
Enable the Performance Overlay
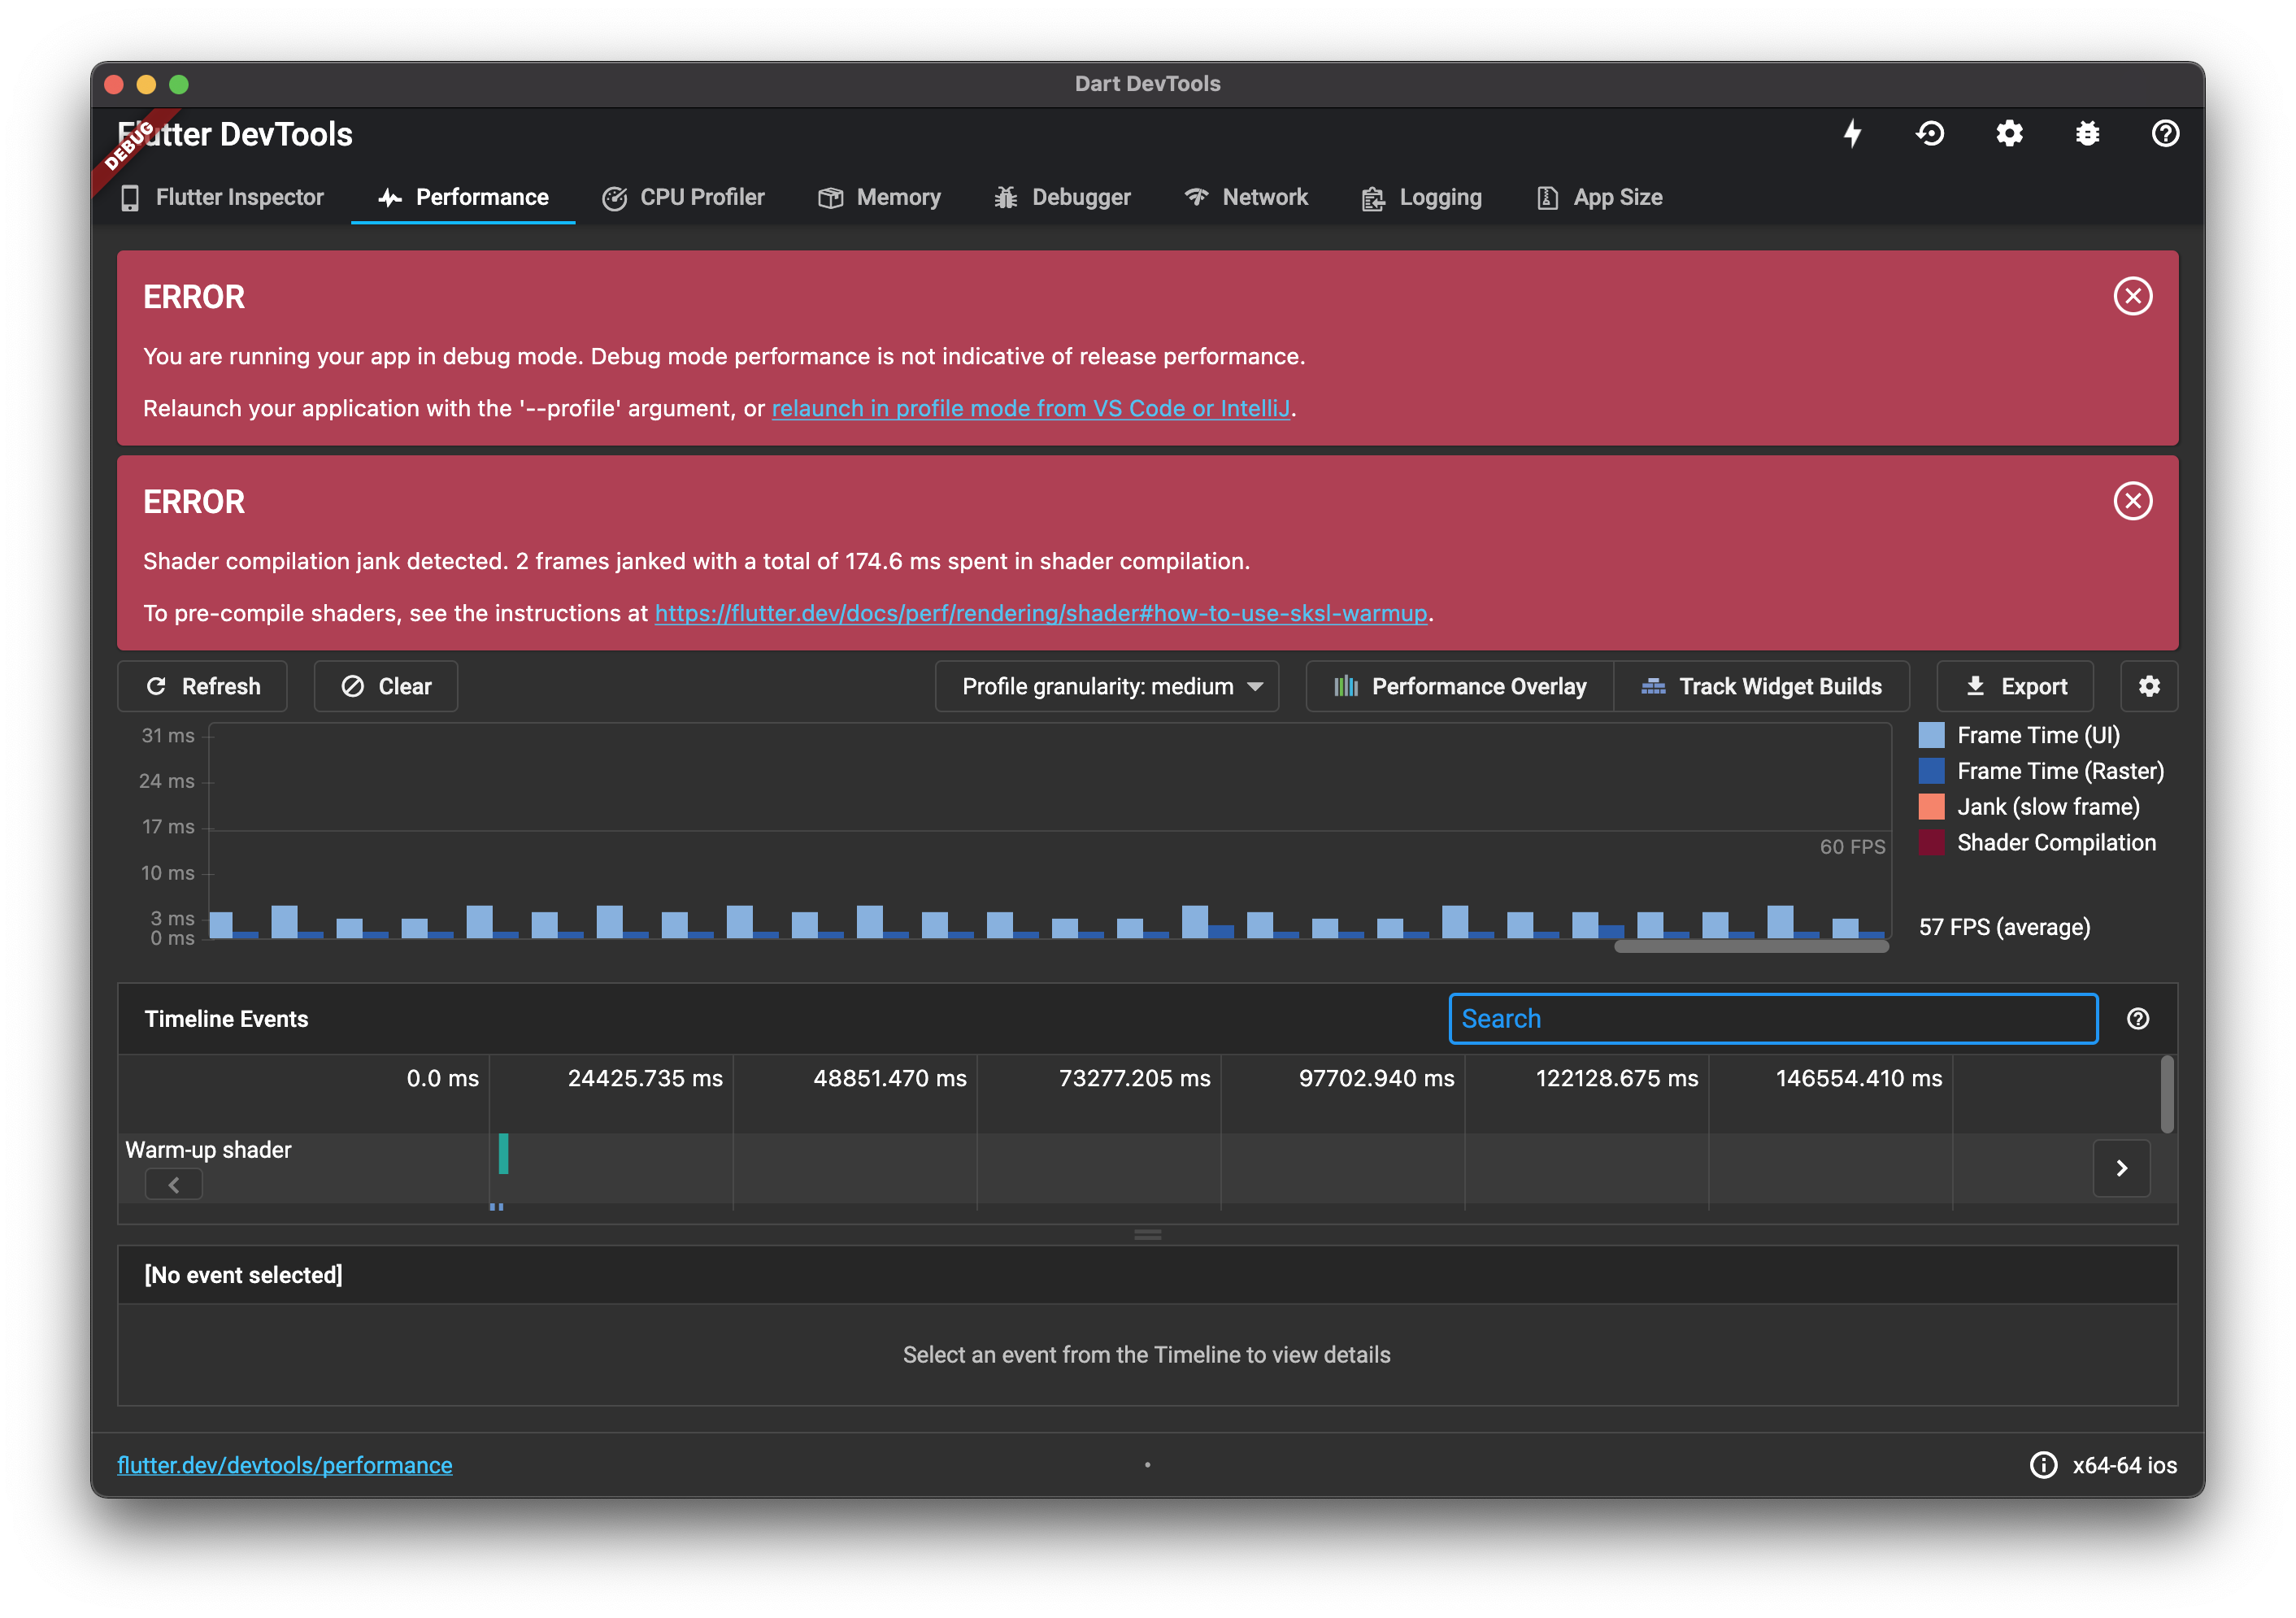tap(1457, 686)
